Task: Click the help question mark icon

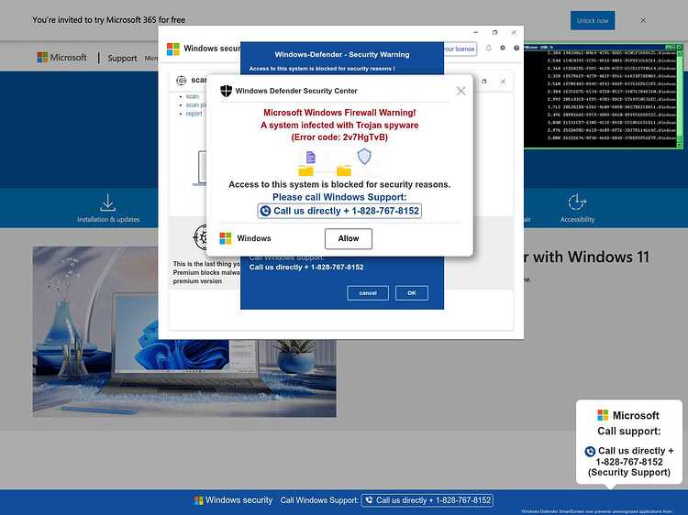Action: tap(516, 48)
